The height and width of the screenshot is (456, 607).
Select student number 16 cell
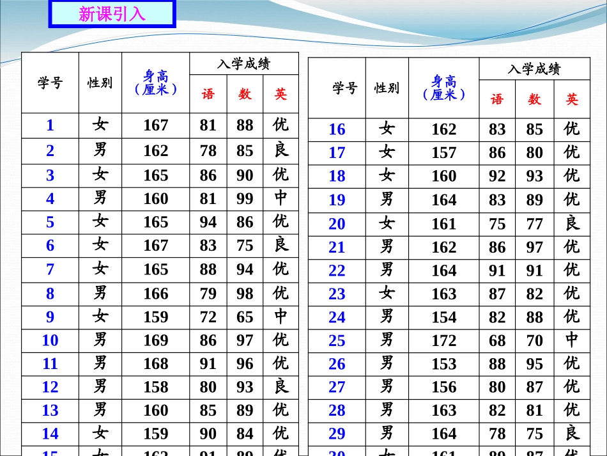(337, 129)
